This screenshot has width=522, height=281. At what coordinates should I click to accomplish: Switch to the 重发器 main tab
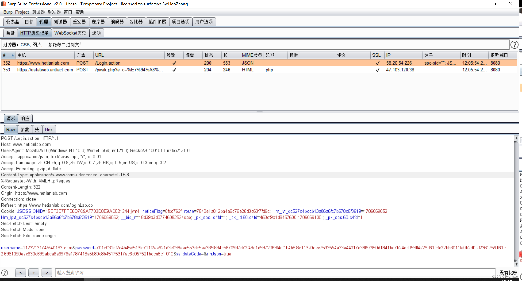[79, 22]
